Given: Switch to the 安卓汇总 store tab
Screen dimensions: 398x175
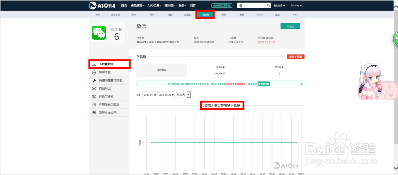Looking at the screenshot, I should point(115,15).
